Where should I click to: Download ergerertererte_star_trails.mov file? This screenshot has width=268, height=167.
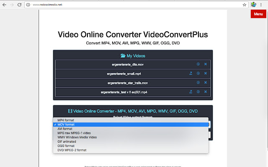(198, 83)
